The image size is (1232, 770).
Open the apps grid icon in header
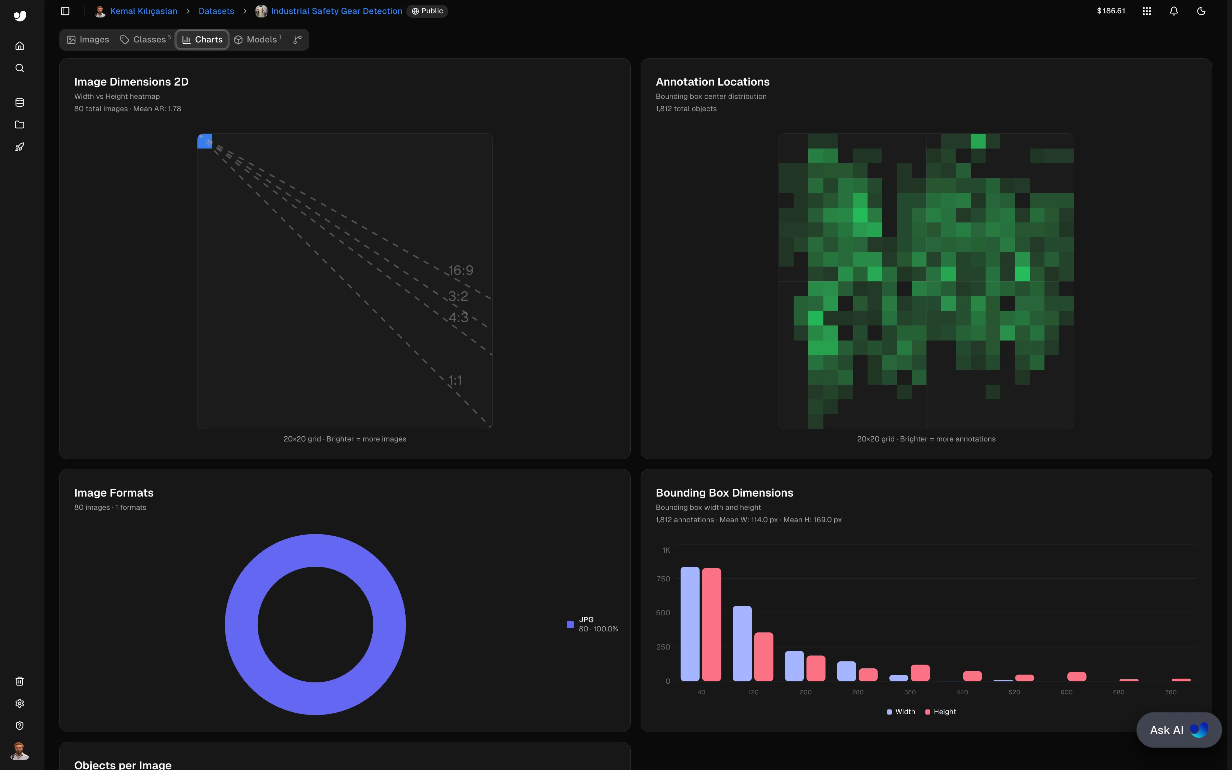(x=1146, y=11)
